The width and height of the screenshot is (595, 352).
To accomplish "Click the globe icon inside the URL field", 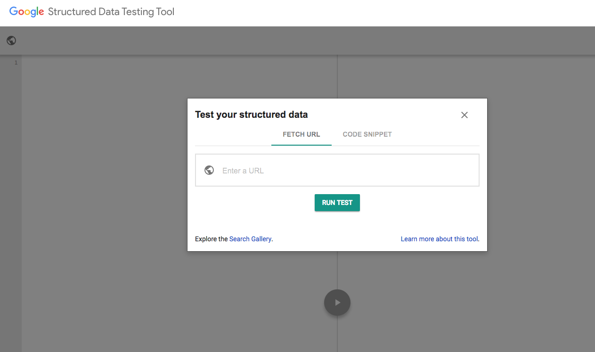I will pyautogui.click(x=209, y=170).
